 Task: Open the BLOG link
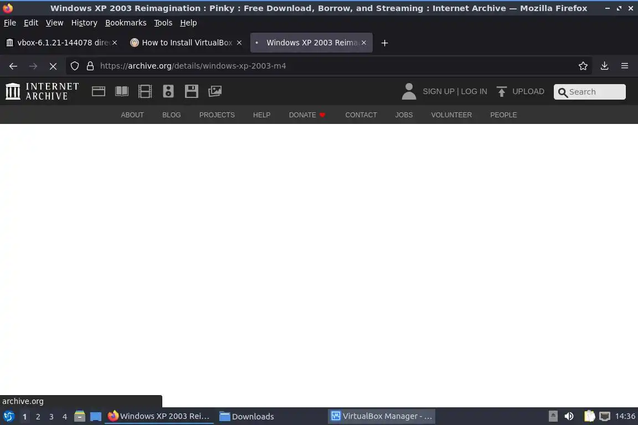click(x=171, y=115)
